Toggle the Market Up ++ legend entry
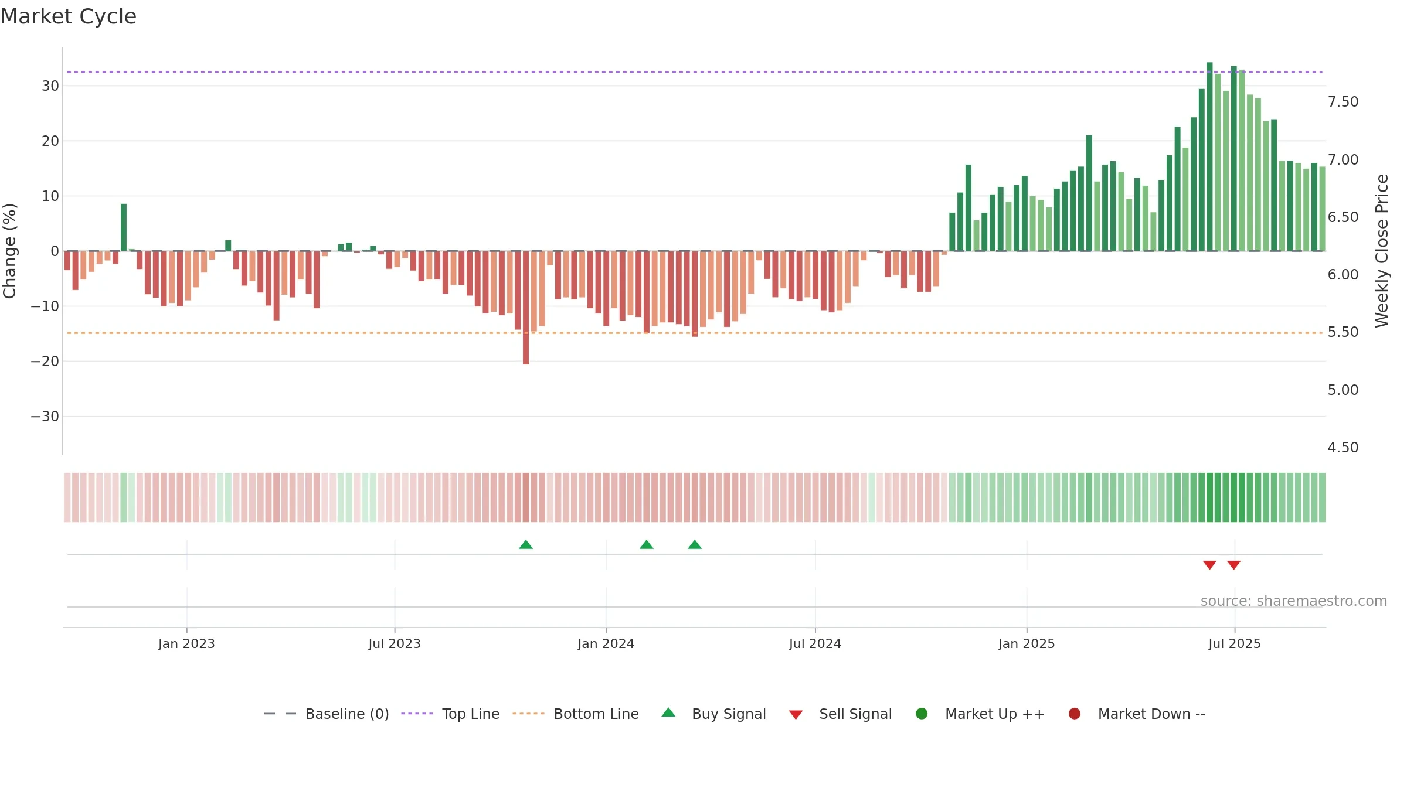This screenshot has width=1407, height=791. point(980,714)
